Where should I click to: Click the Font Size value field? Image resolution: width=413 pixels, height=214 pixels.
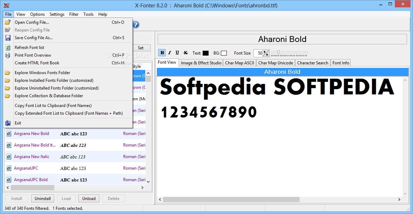(258, 53)
